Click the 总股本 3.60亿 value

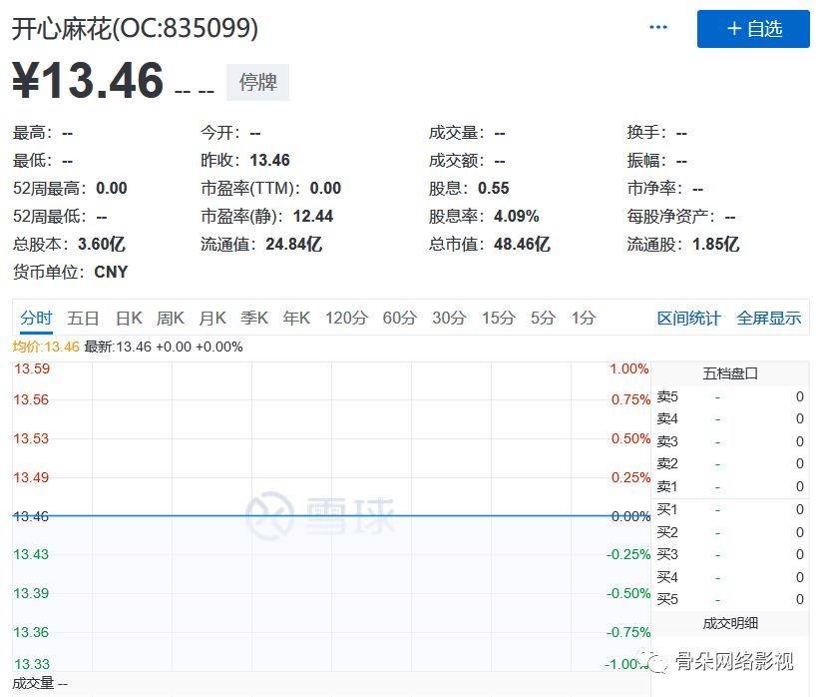point(102,244)
